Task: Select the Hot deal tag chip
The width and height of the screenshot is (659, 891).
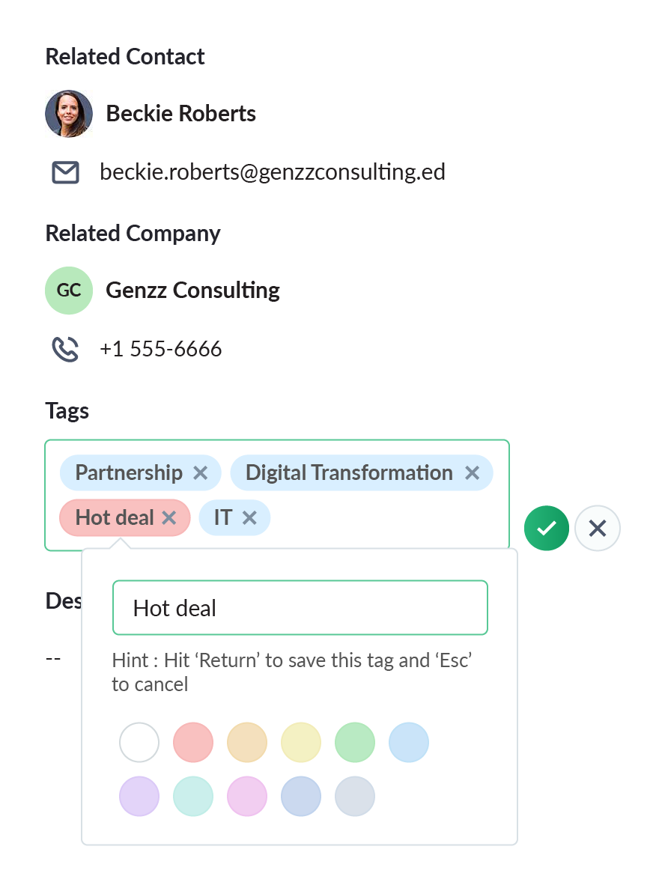Action: tap(115, 518)
